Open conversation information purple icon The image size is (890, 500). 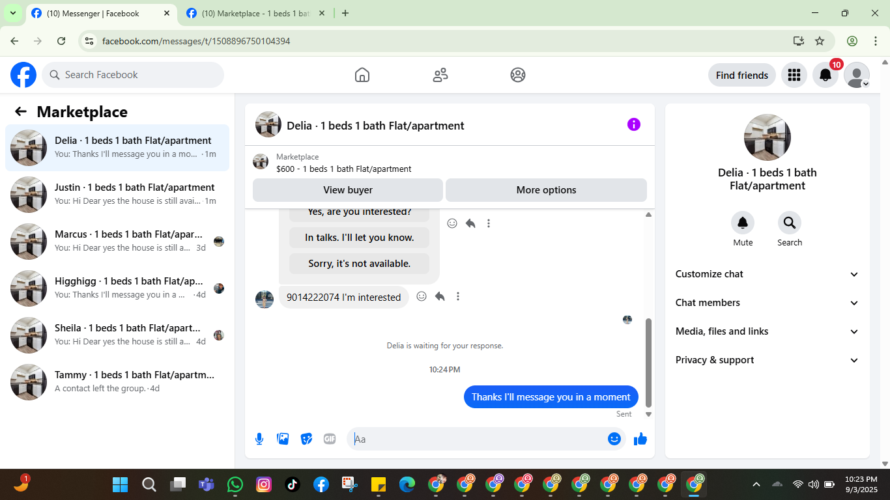coord(634,124)
